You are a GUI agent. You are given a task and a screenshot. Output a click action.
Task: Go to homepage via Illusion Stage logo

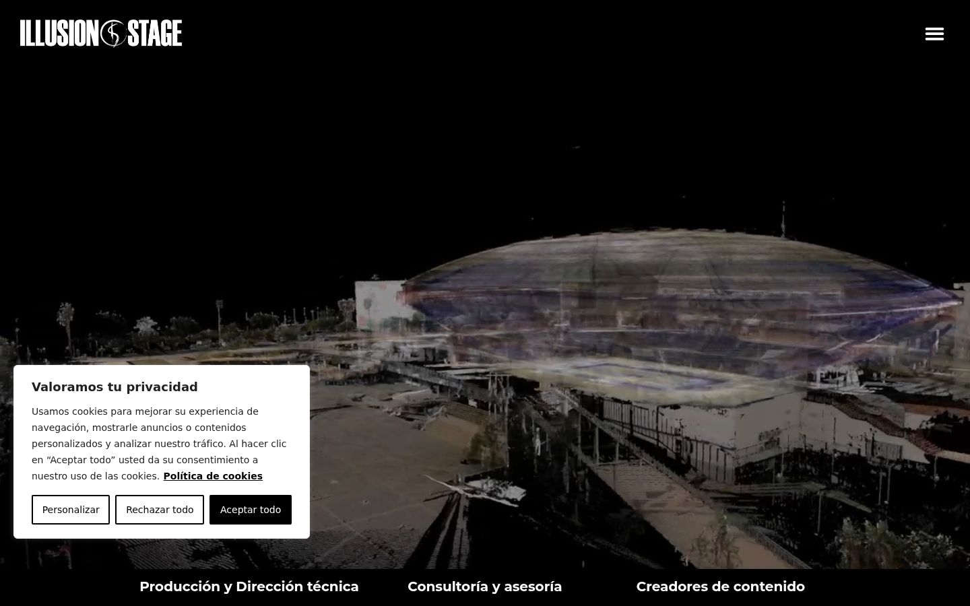pos(101,33)
